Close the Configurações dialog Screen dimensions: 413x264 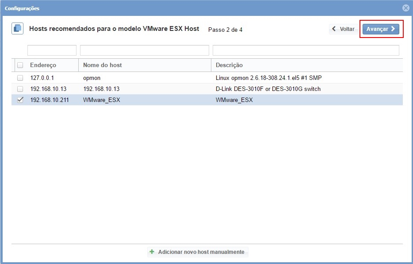click(x=405, y=8)
